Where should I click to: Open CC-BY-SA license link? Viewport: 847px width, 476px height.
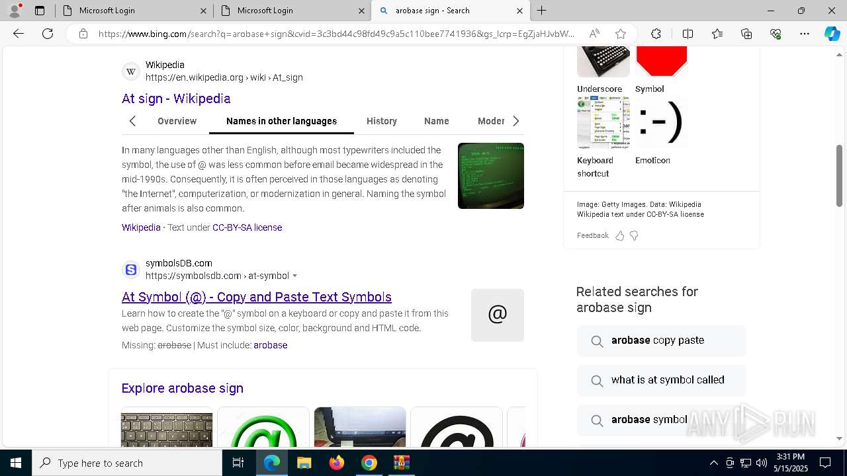point(247,227)
